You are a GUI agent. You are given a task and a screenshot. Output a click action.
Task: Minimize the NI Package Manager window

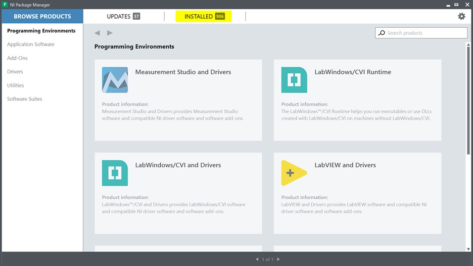click(448, 5)
